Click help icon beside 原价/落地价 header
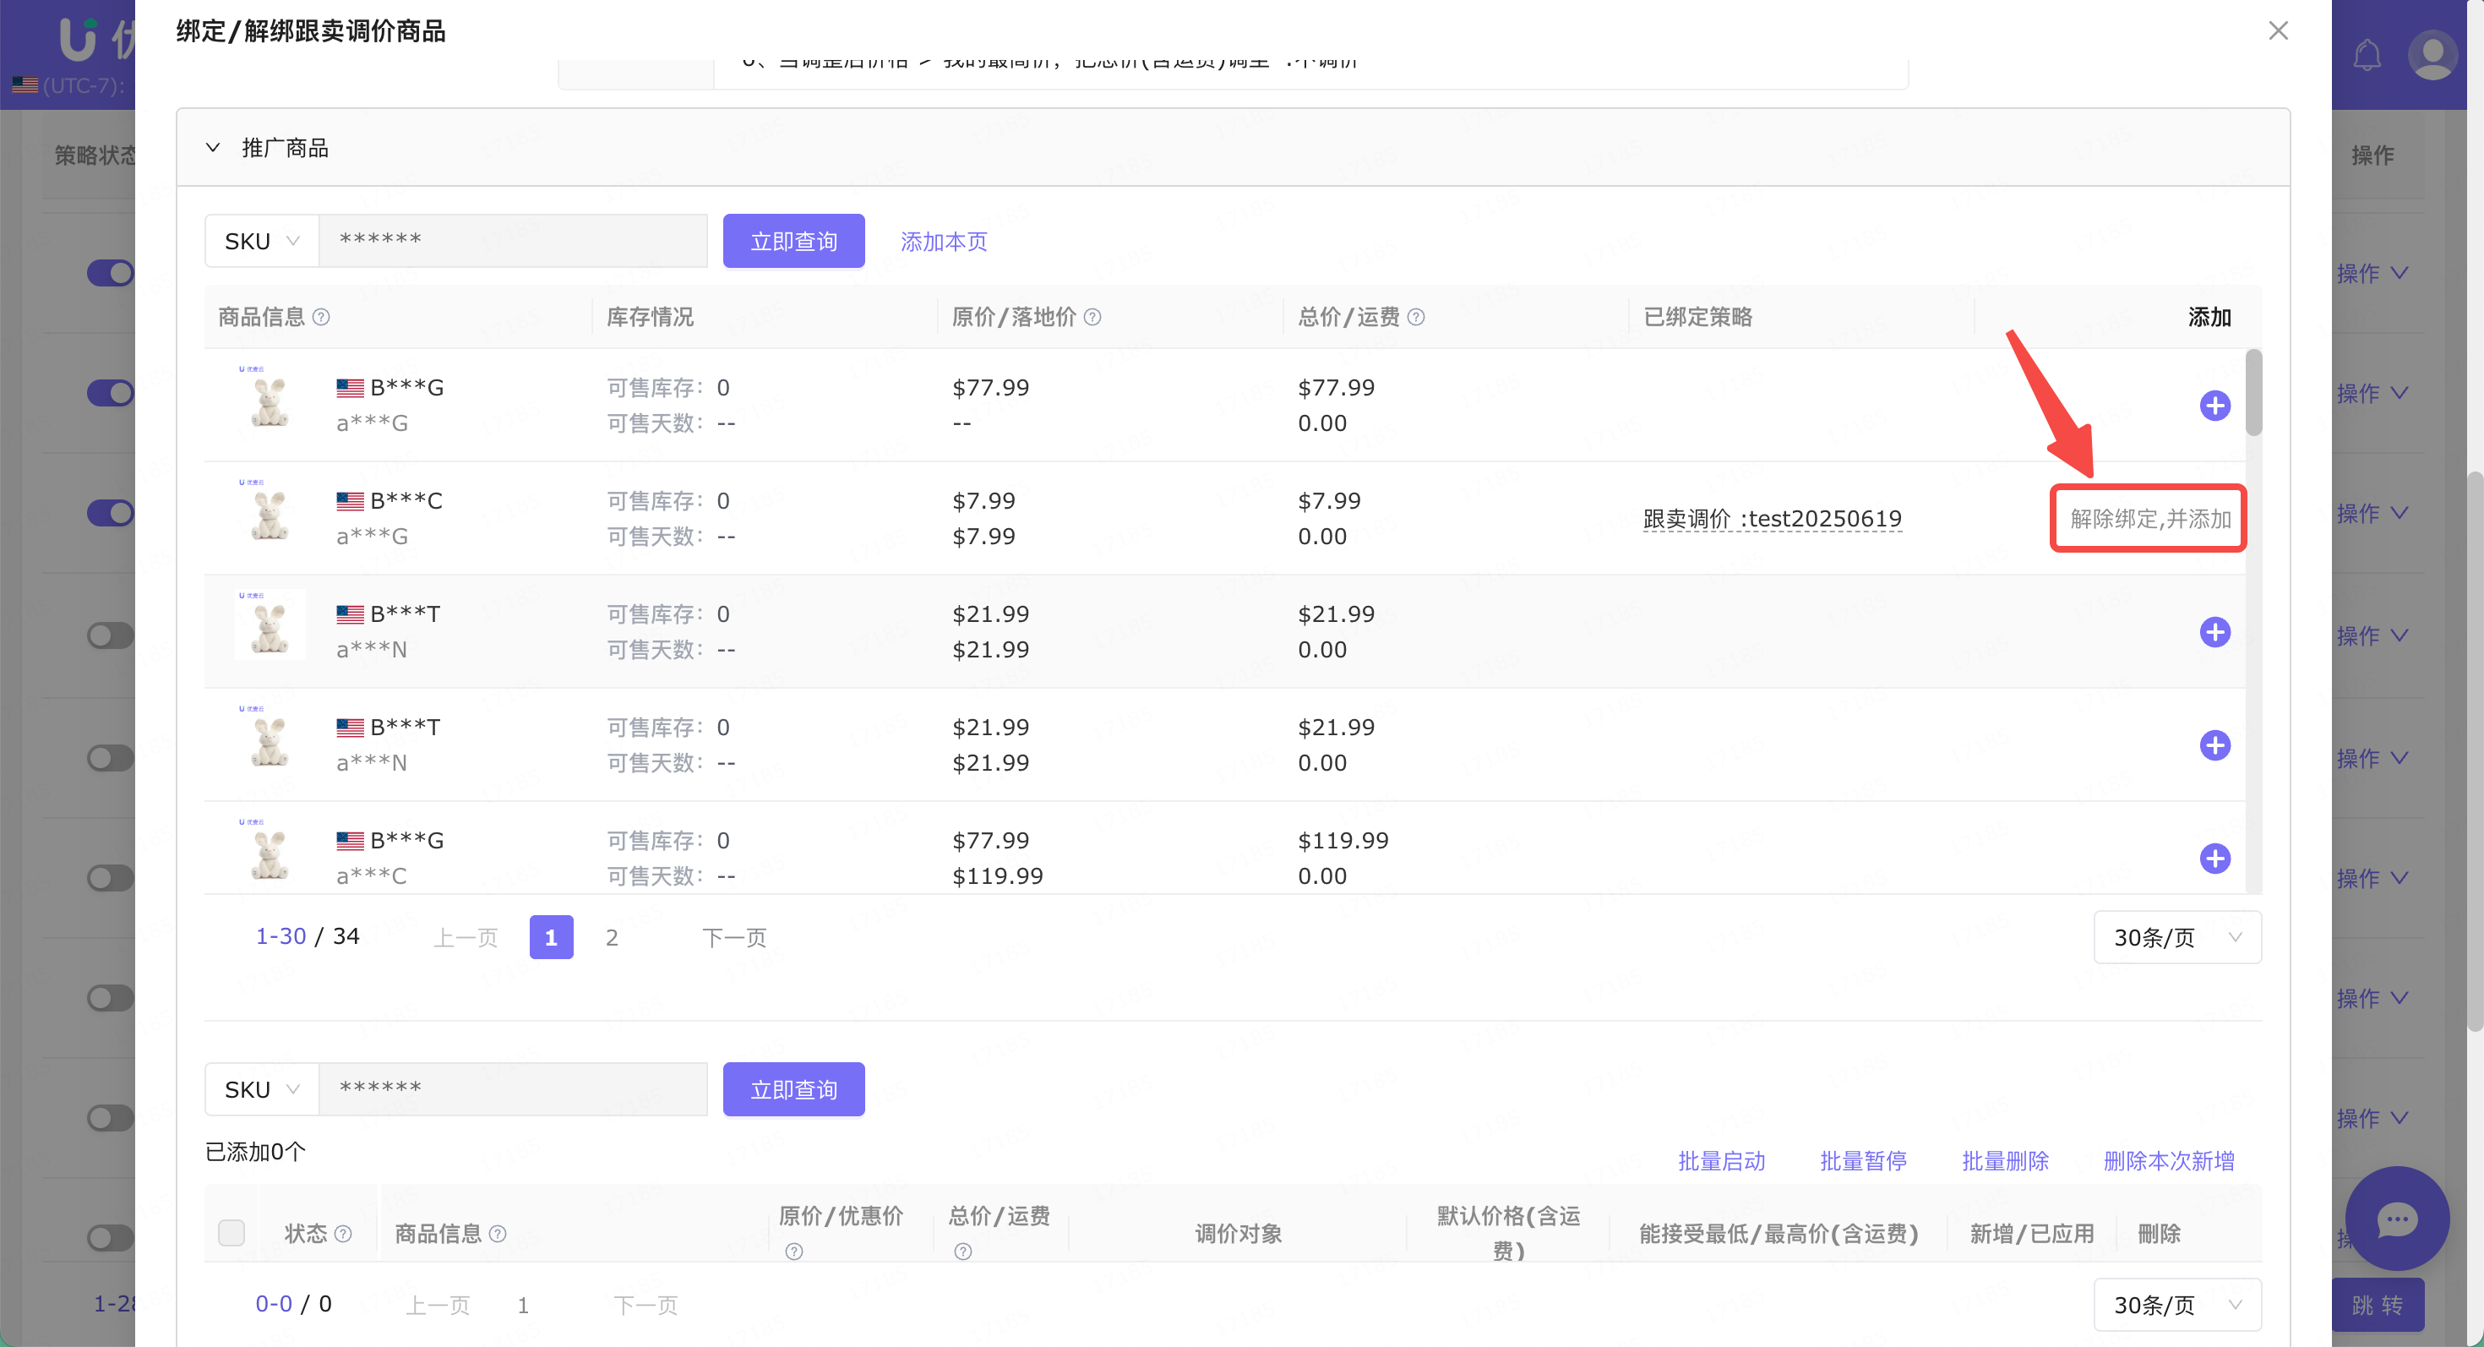The image size is (2484, 1347). (1092, 317)
